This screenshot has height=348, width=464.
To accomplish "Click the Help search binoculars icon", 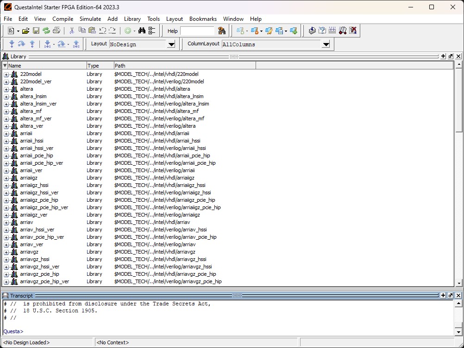I will point(222,31).
